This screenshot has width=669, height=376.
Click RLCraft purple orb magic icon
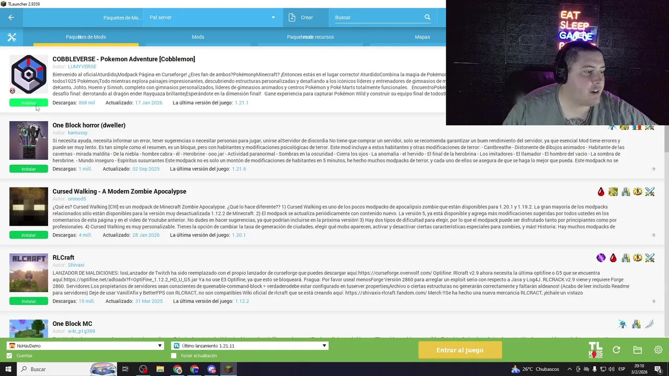coord(601,258)
